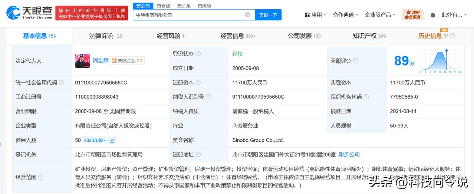
Task: Click organization code 77950565-0
Action: click(x=404, y=97)
